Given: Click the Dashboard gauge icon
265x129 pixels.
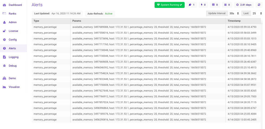Looking at the screenshot, I should point(5,5).
